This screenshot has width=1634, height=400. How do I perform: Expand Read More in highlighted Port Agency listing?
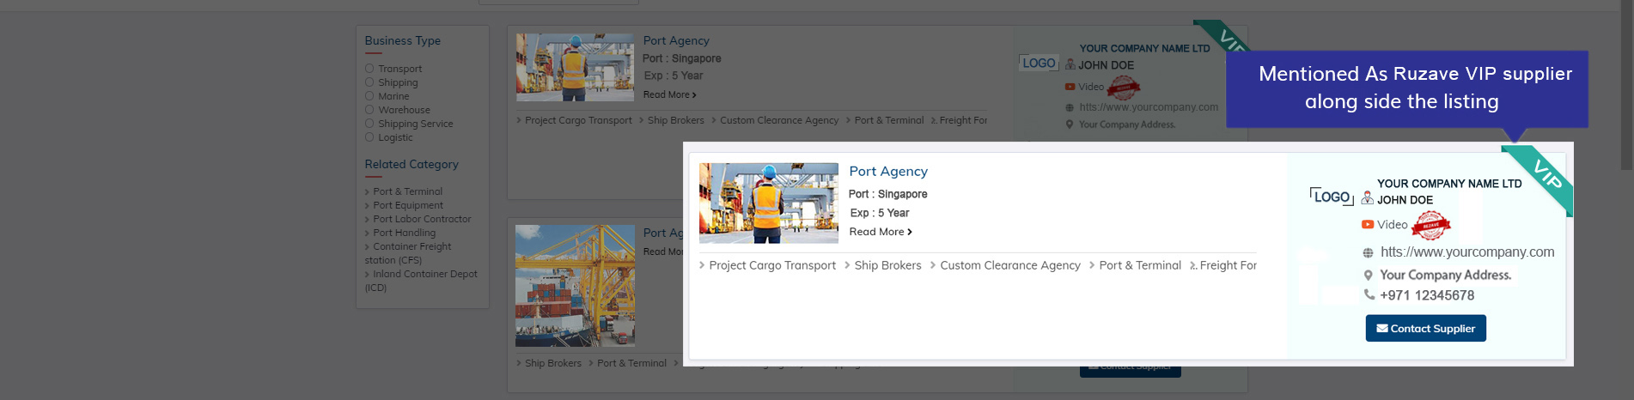click(880, 232)
